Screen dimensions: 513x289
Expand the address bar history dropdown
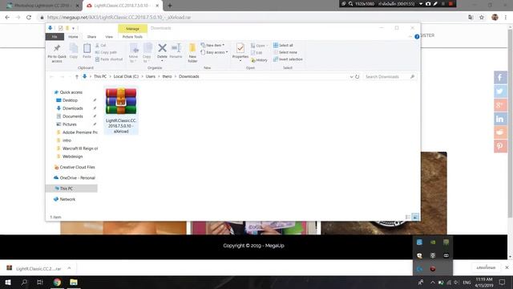(351, 77)
